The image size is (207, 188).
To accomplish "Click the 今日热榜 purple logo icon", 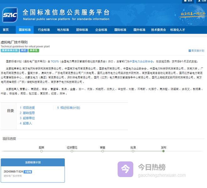I will pos(125,169).
